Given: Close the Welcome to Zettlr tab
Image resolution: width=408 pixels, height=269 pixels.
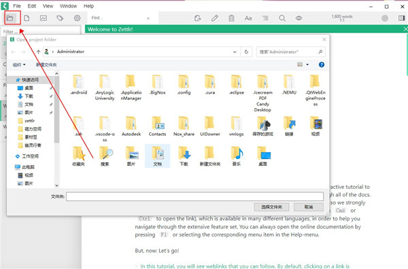Looking at the screenshot, I should [405, 29].
